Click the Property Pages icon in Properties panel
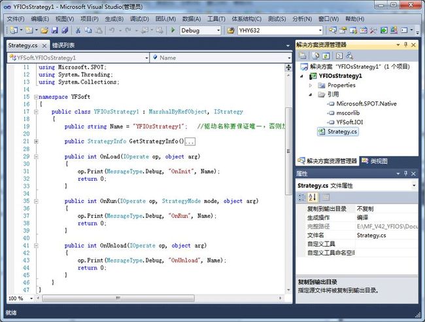Screen dimensions: 425x322 326,197
